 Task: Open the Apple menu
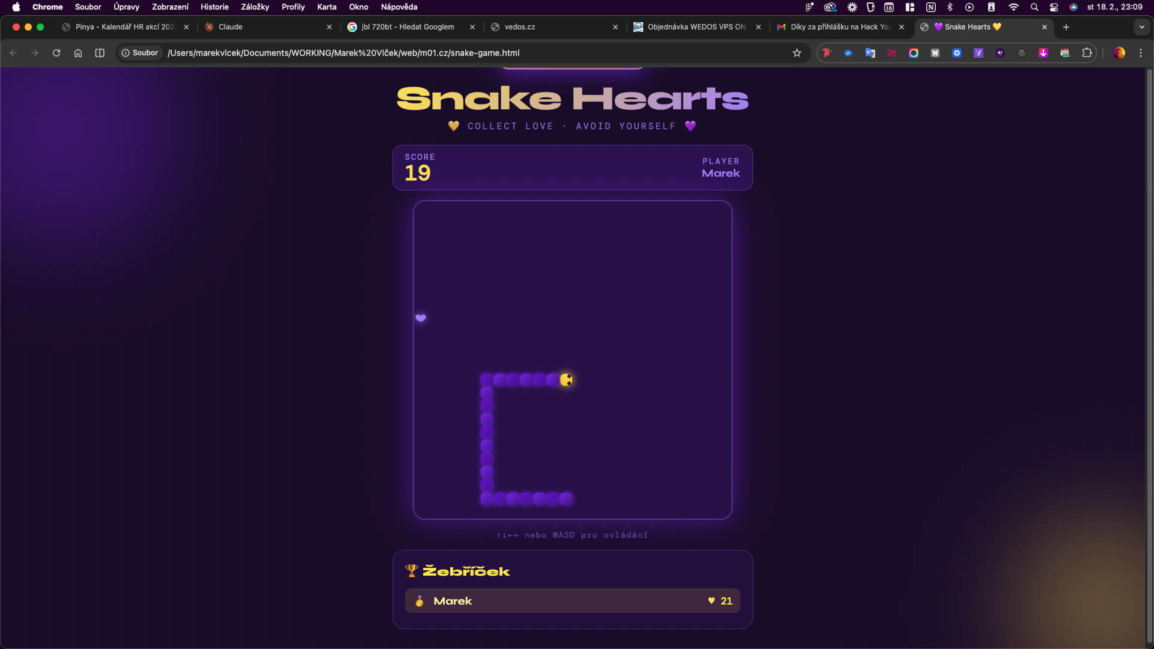pos(16,7)
